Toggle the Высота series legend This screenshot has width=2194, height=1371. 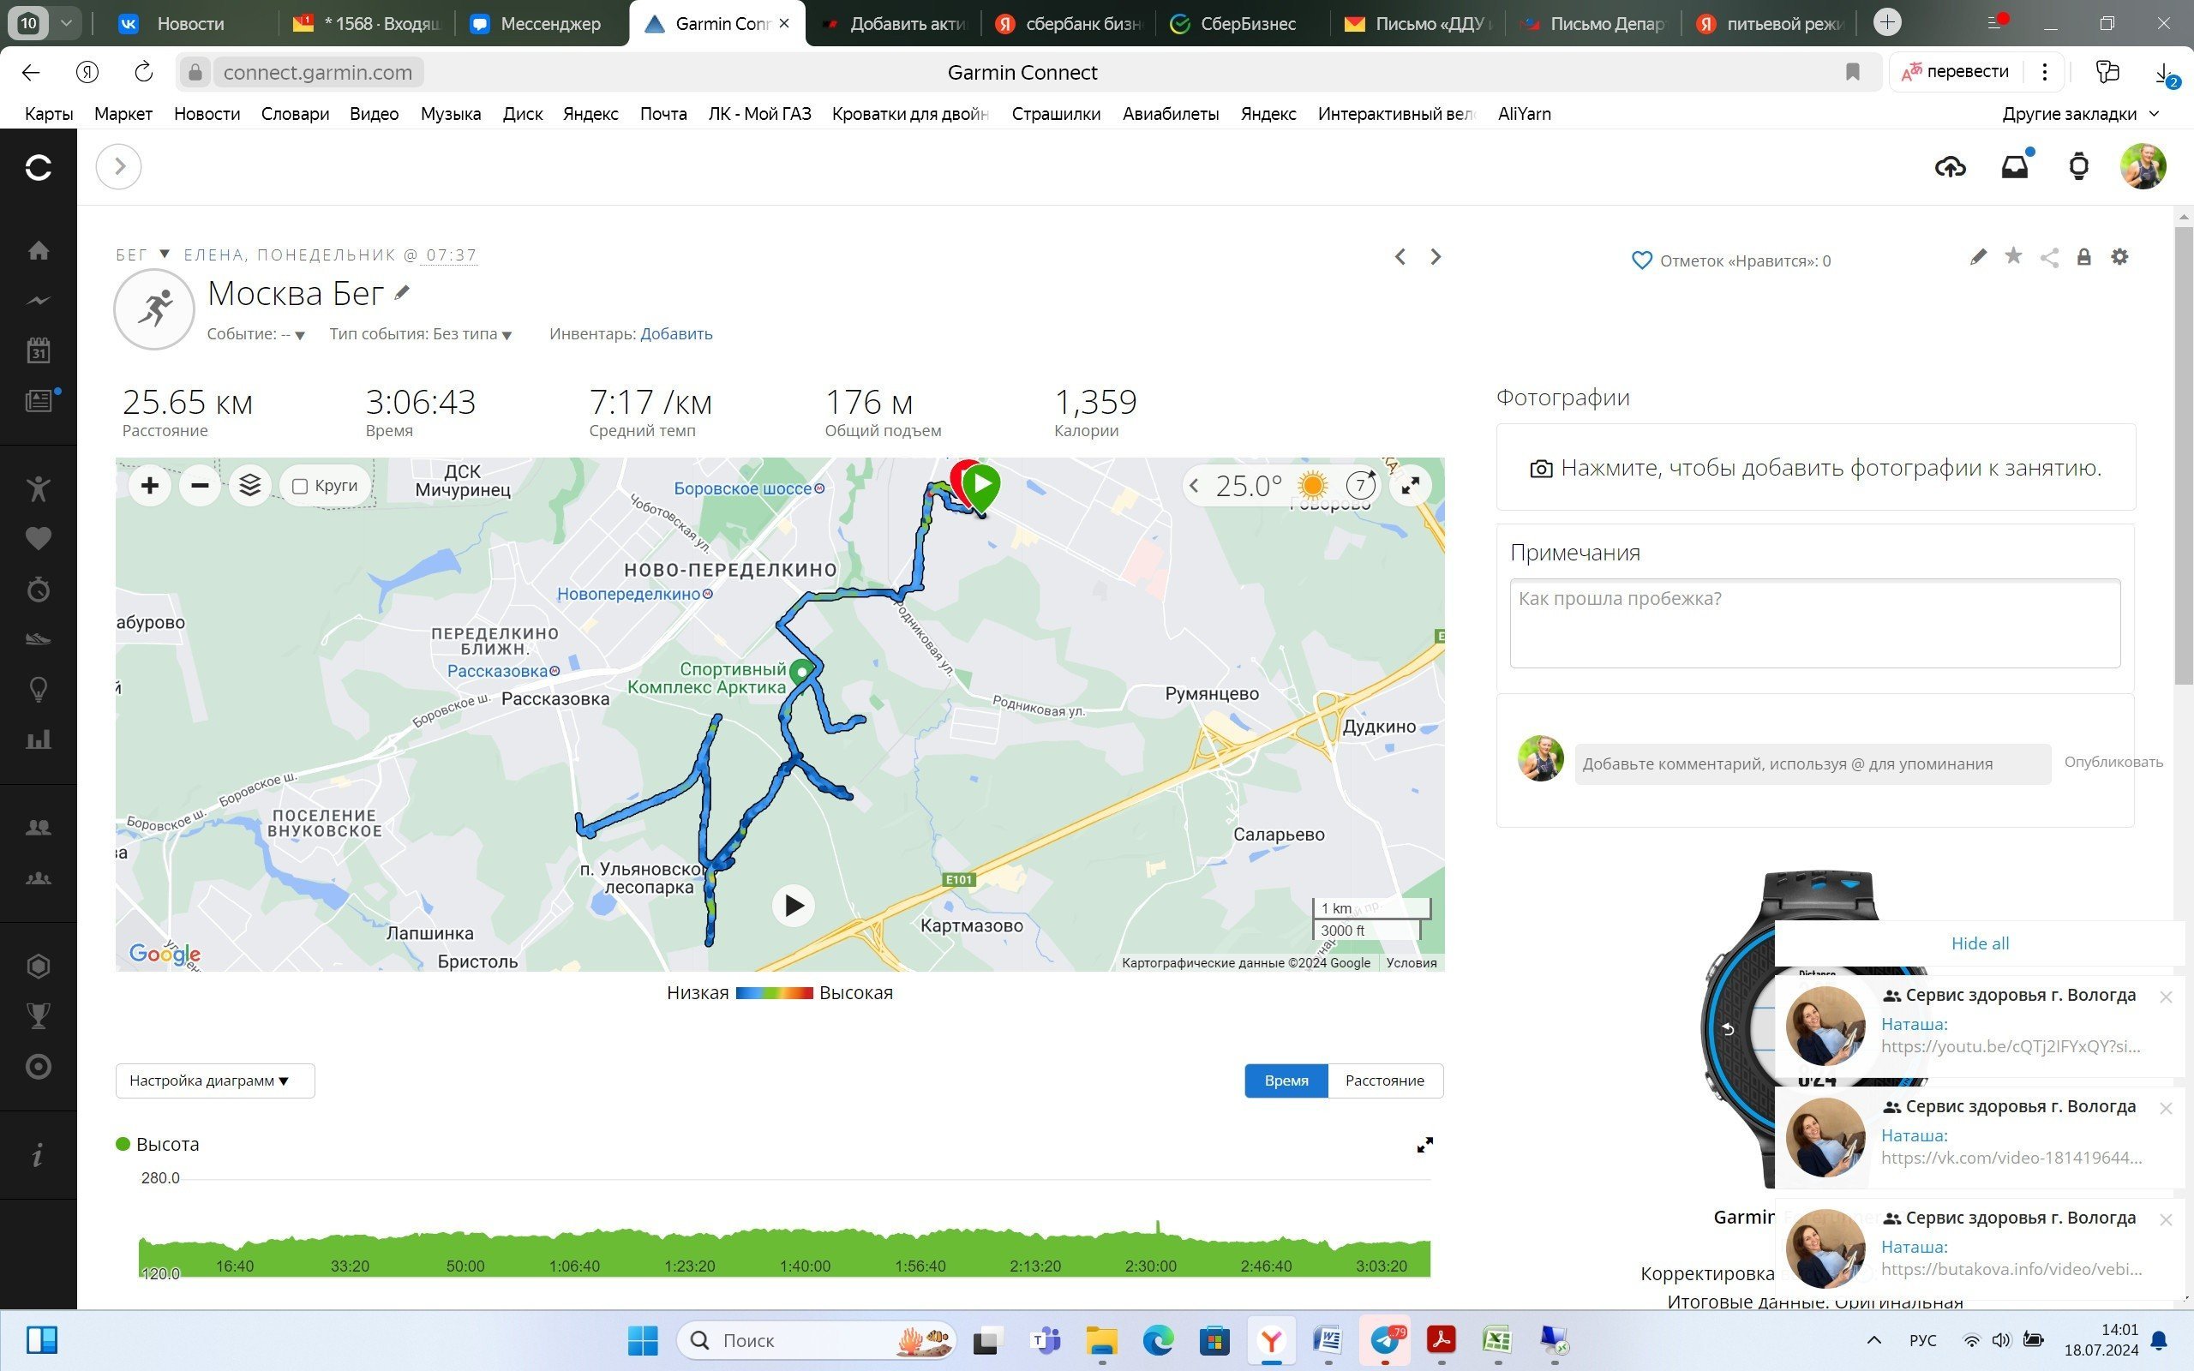tap(158, 1144)
